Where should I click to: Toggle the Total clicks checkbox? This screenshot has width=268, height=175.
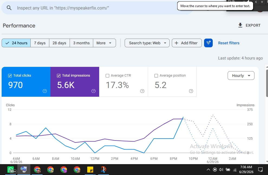(10, 76)
